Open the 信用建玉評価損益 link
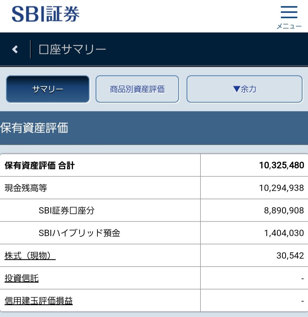Image resolution: width=308 pixels, height=317 pixels. pyautogui.click(x=38, y=301)
